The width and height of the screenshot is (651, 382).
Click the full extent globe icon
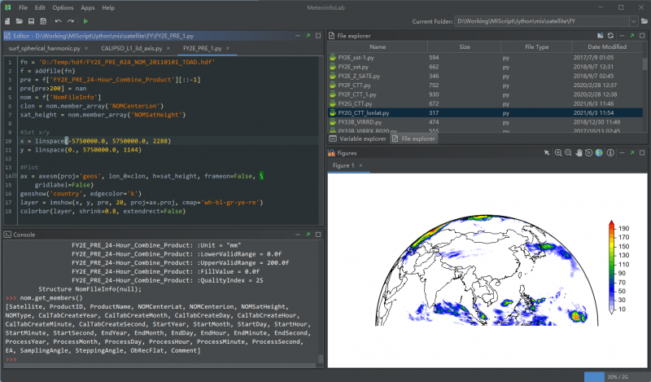click(x=598, y=152)
